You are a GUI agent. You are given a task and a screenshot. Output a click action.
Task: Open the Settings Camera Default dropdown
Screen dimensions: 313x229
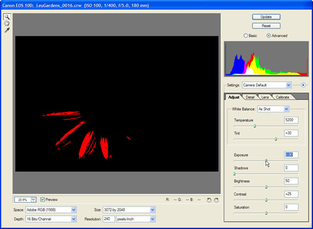click(267, 85)
